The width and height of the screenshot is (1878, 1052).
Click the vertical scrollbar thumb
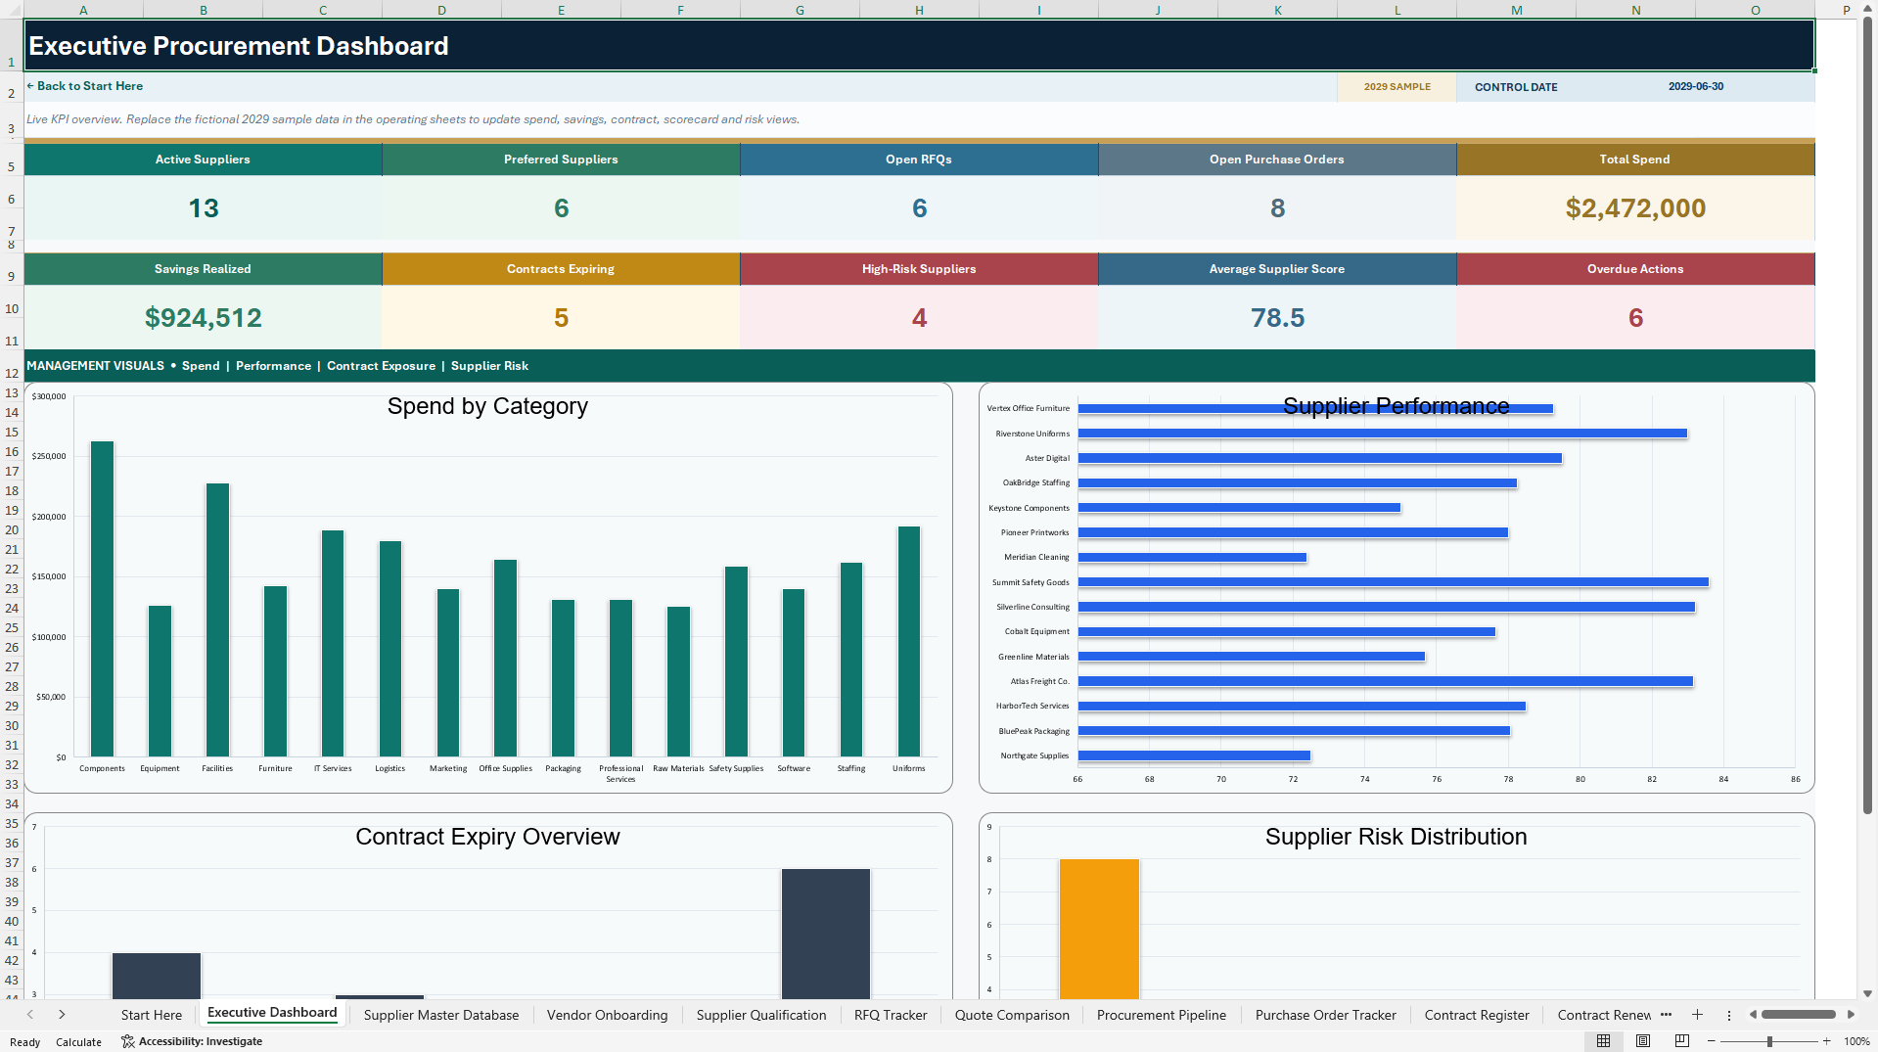pyautogui.click(x=1867, y=416)
